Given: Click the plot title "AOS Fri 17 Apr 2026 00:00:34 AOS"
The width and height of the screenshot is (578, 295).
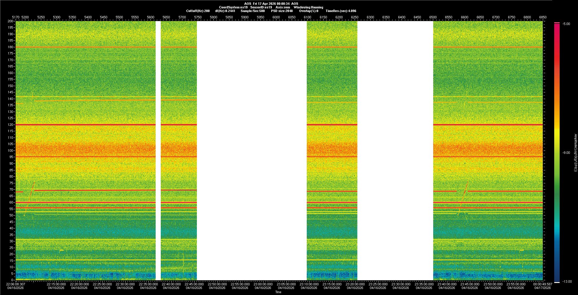Looking at the screenshot, I should pos(271,4).
